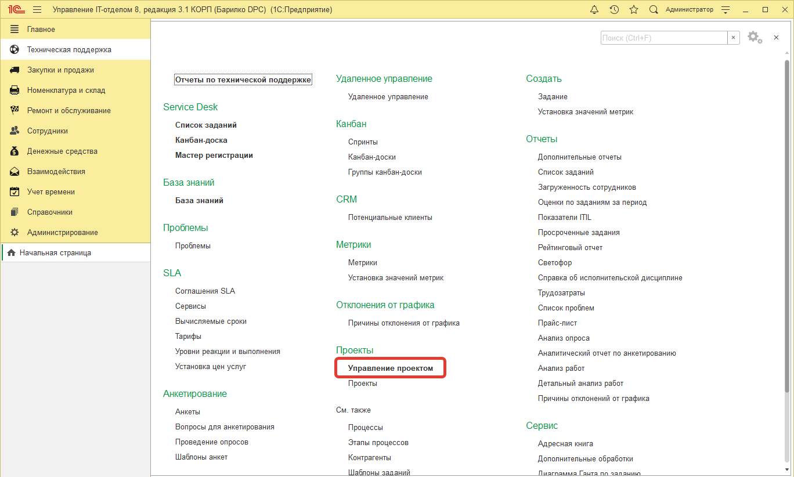Go to Начальная страница tab
The height and width of the screenshot is (477, 794).
click(x=55, y=253)
